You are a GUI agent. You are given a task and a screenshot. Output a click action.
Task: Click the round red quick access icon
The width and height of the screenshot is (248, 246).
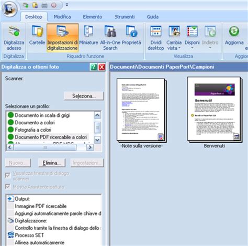54,5
